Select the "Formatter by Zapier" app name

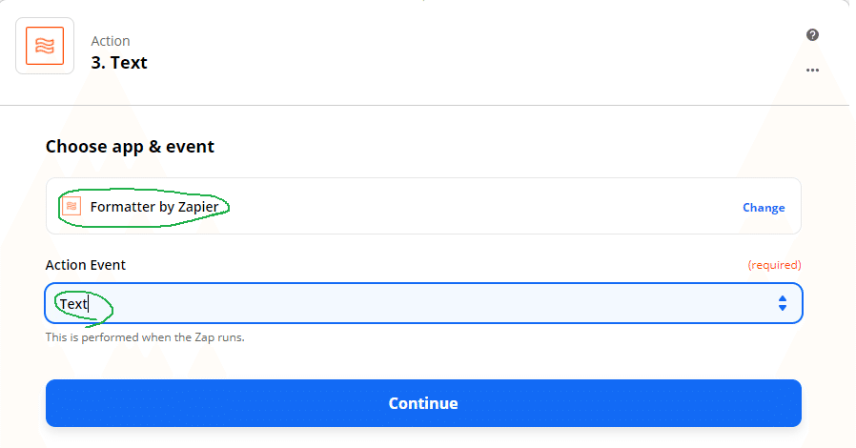click(x=154, y=207)
